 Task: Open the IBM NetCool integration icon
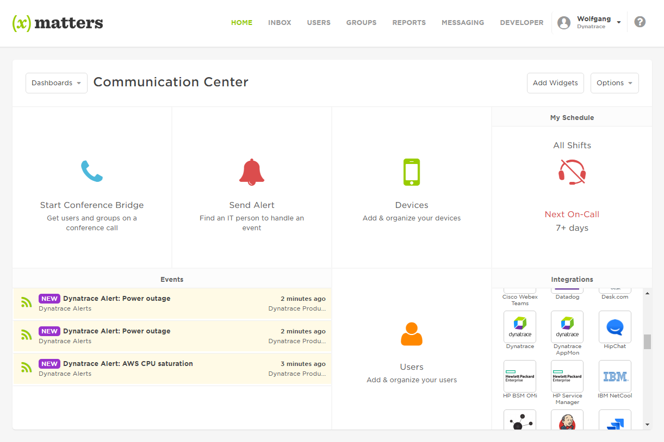click(615, 376)
